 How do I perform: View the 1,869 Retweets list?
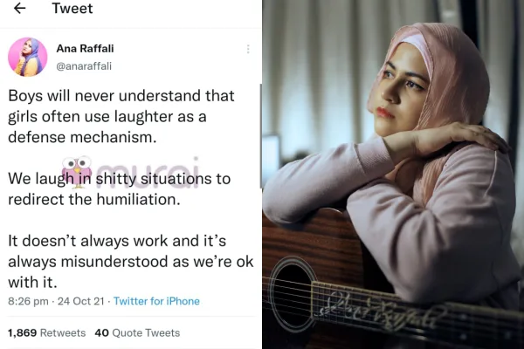46,332
